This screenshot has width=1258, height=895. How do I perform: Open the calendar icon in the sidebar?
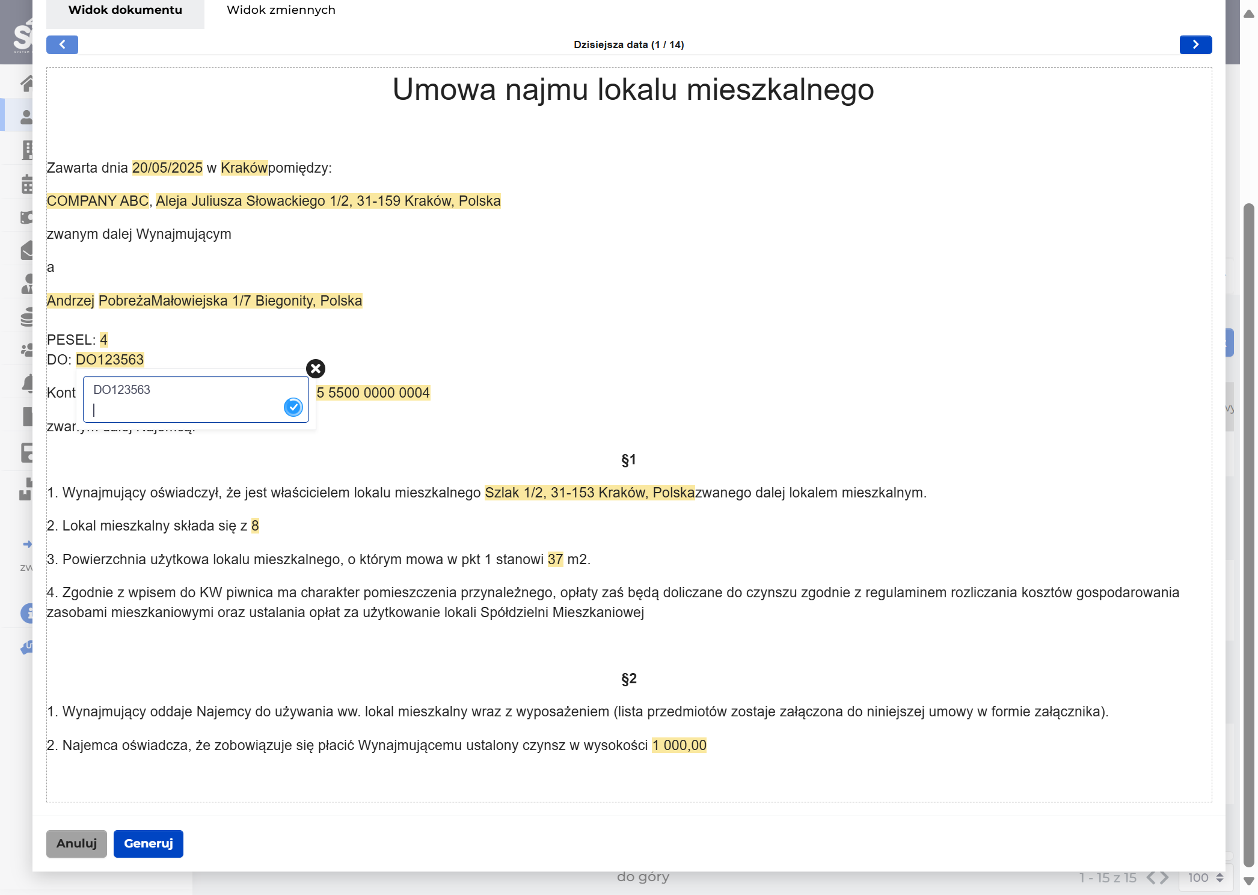pos(27,184)
